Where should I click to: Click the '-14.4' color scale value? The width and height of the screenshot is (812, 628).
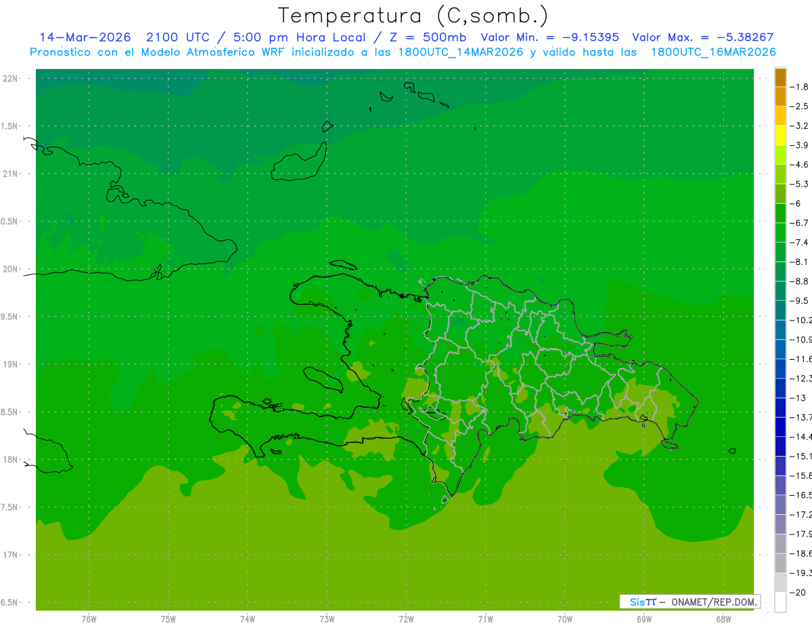801,437
